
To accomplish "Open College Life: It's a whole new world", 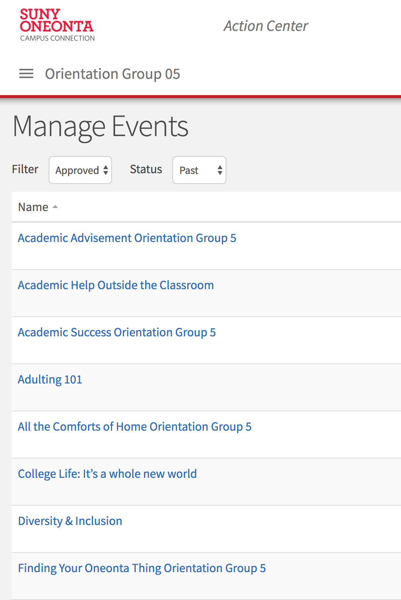I will click(107, 474).
